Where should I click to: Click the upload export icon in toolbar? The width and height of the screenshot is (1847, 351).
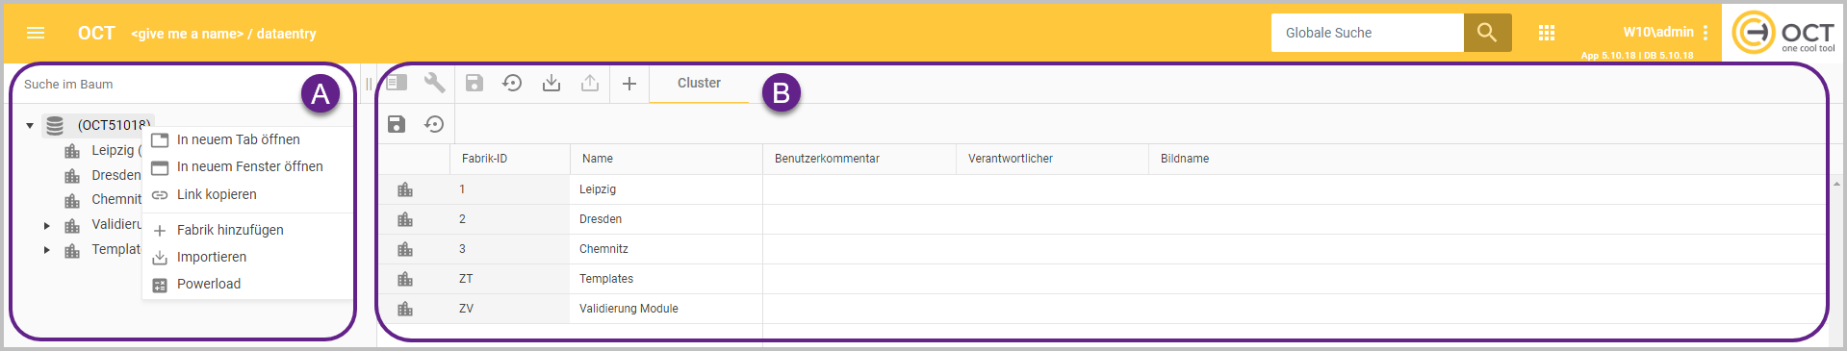click(590, 84)
